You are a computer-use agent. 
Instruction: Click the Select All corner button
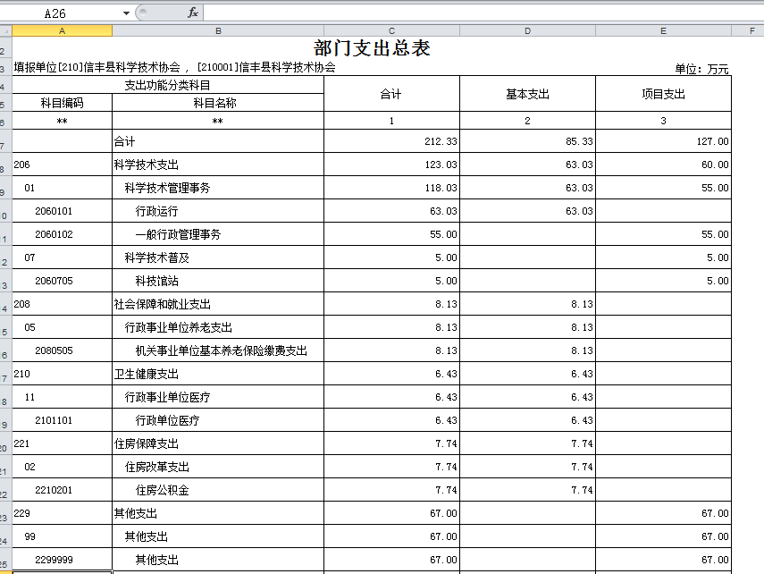point(5,30)
